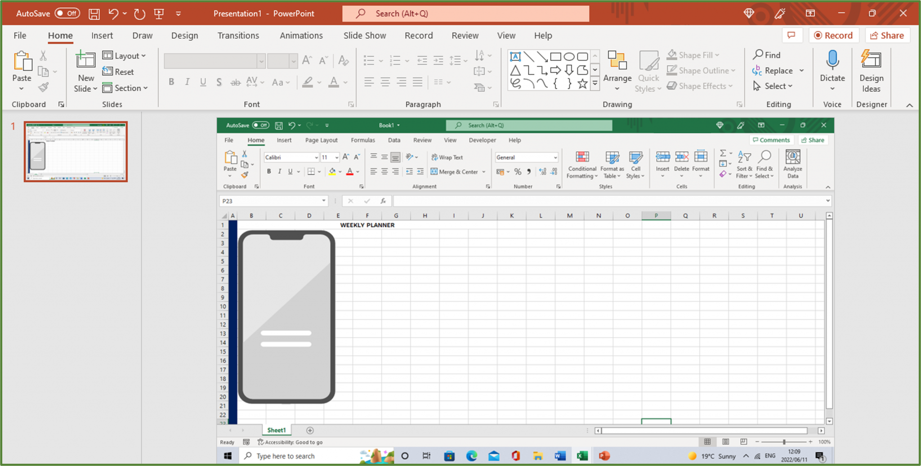Open the Shape Fill dropdown

[x=694, y=54]
